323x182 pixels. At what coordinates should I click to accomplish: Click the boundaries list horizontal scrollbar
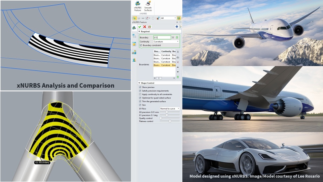pos(159,78)
